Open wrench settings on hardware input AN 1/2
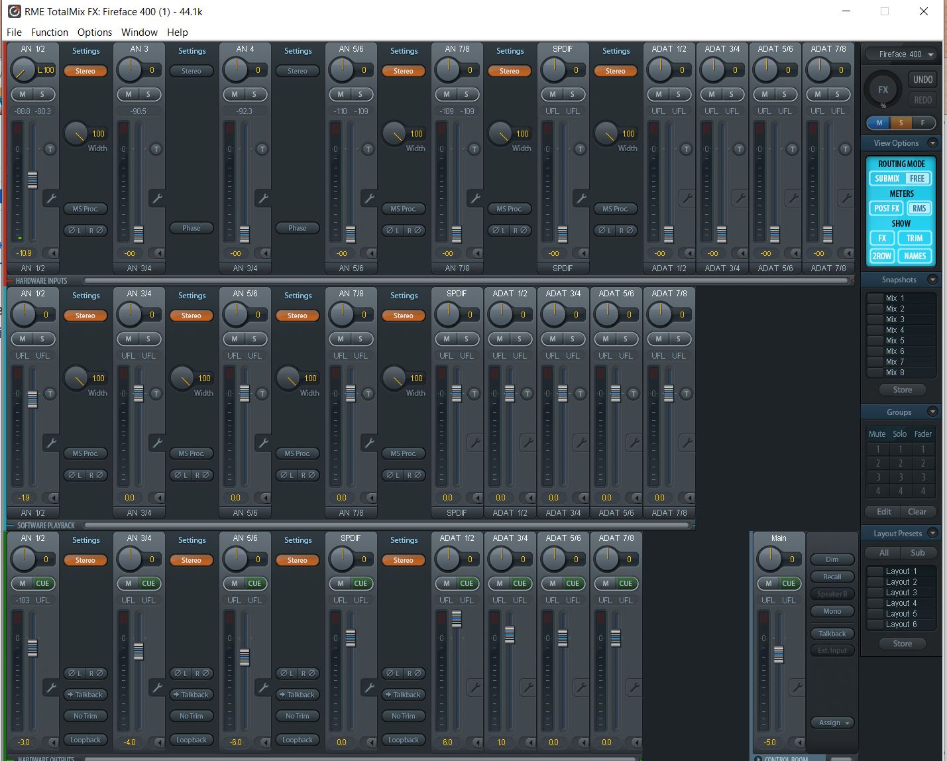This screenshot has height=761, width=947. (50, 198)
